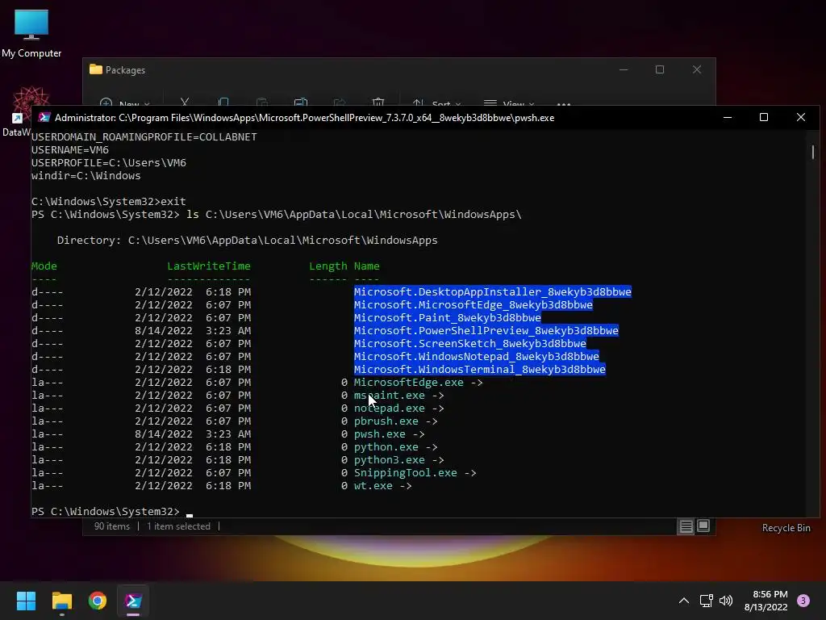
Task: Click the LastWriteTime column header
Action: pos(209,266)
